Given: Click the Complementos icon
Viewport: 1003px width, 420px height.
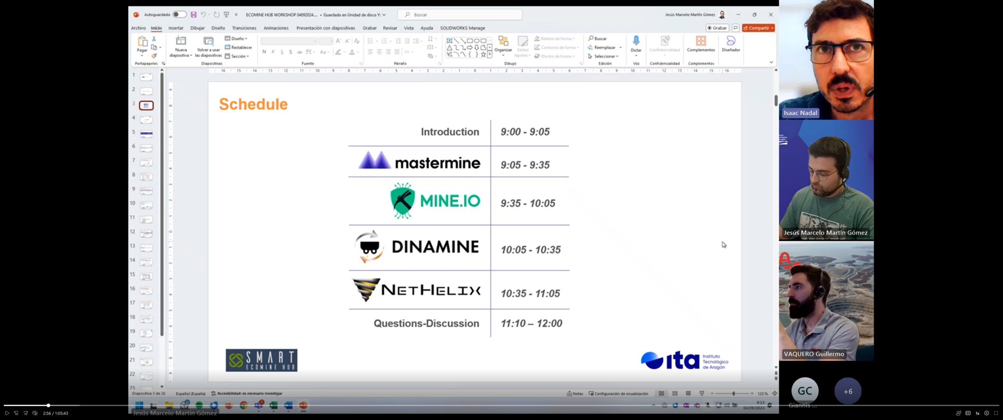Looking at the screenshot, I should 701,41.
